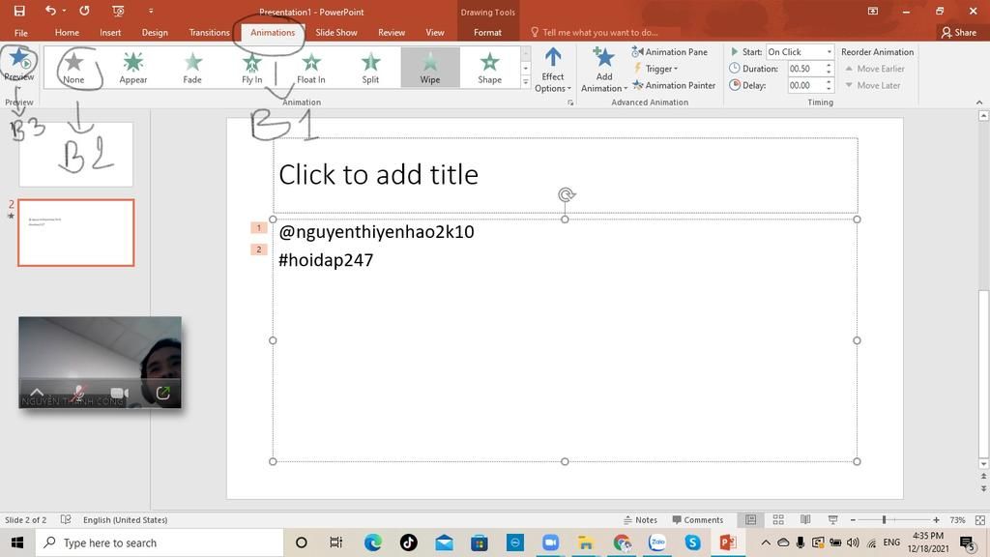The height and width of the screenshot is (557, 990).
Task: Click the Click to add title placeholder
Action: [565, 175]
